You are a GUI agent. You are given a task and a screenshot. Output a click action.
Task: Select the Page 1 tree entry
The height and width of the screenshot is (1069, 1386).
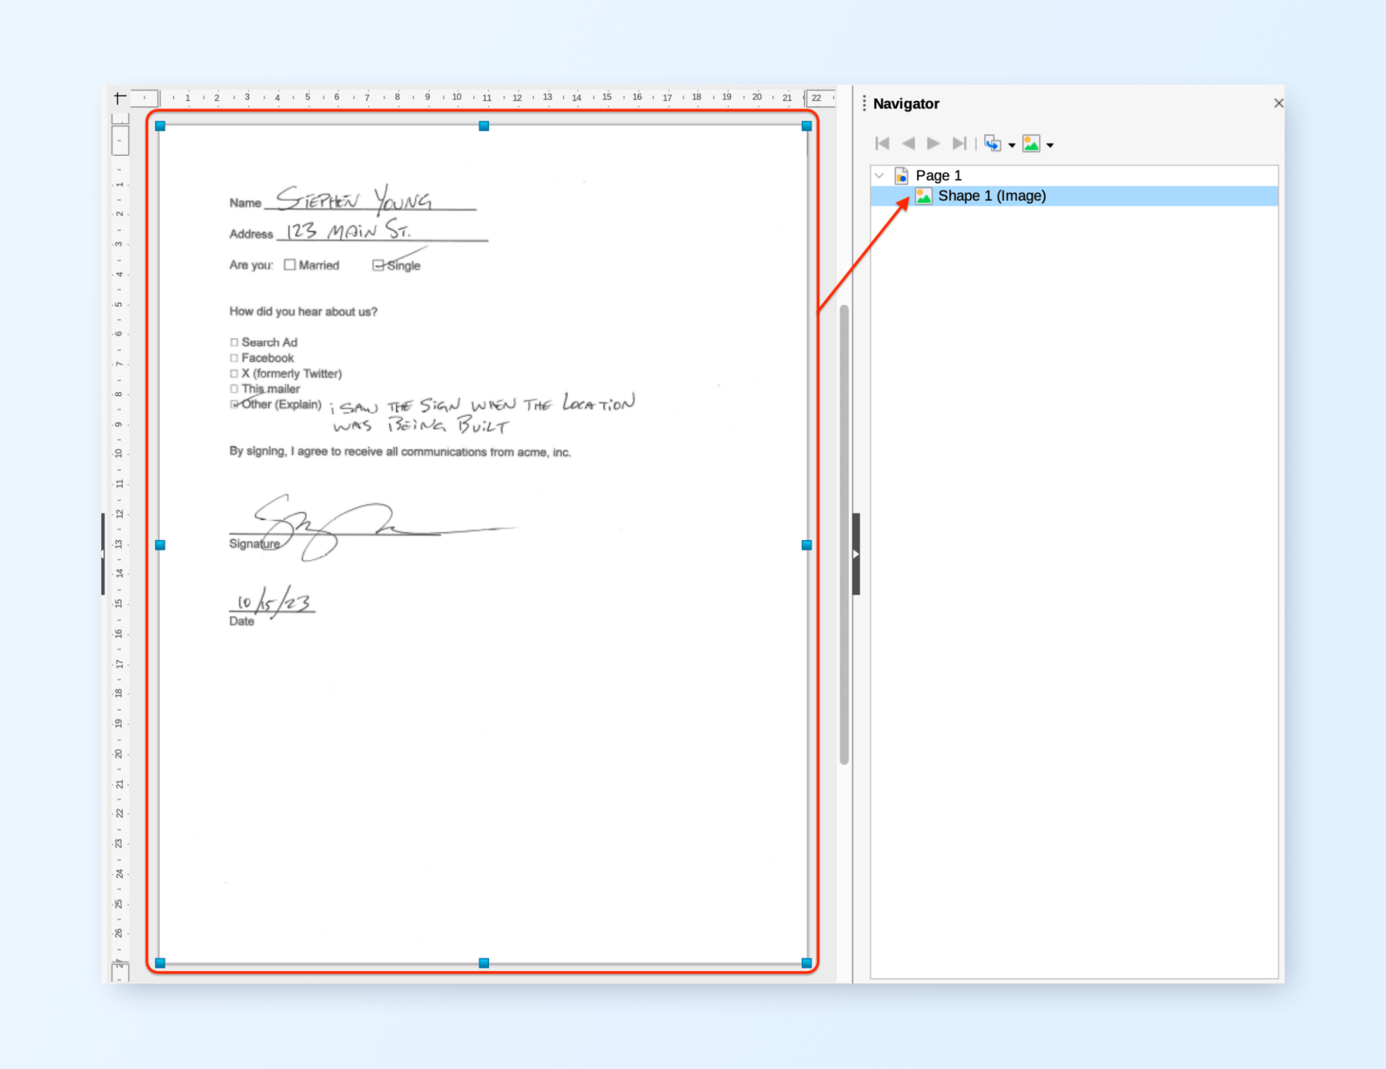[x=938, y=176]
